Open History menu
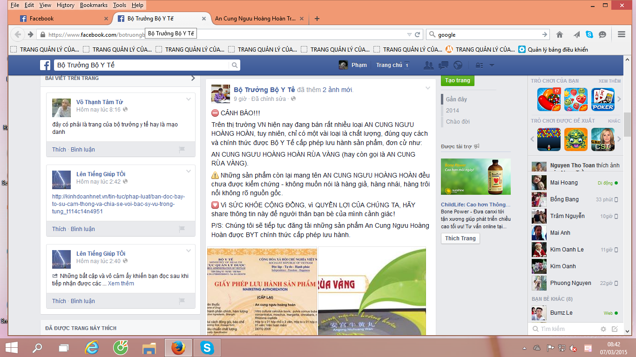This screenshot has width=636, height=357. tap(65, 5)
